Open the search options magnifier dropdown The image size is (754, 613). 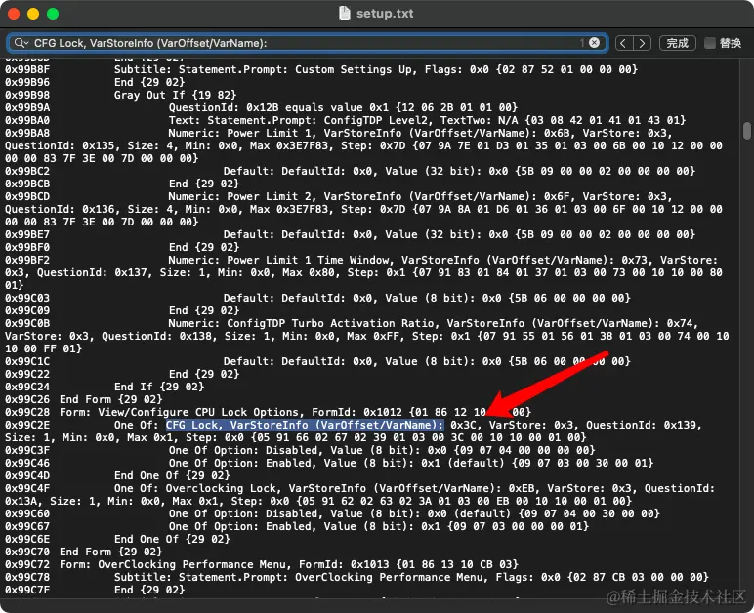(x=21, y=43)
